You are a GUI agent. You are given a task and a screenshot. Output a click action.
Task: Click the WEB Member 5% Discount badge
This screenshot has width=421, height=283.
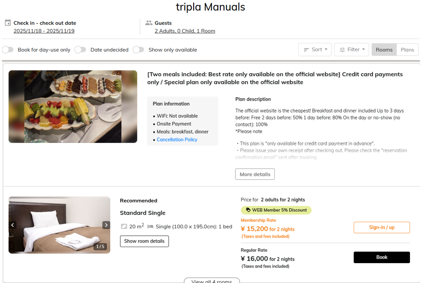(276, 210)
